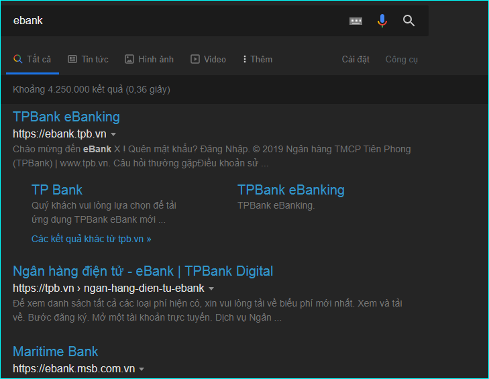The width and height of the screenshot is (489, 379).
Task: Click the play icon beside Video
Action: click(195, 59)
